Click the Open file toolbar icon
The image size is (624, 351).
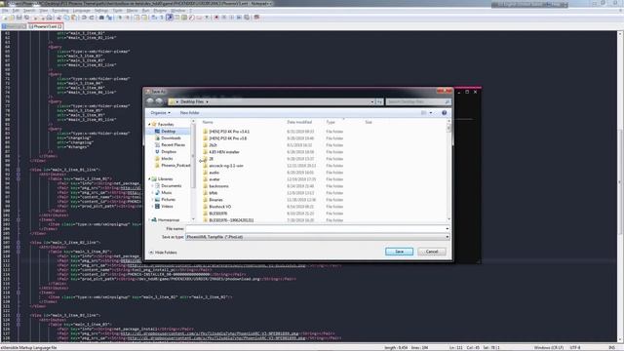click(x=12, y=18)
